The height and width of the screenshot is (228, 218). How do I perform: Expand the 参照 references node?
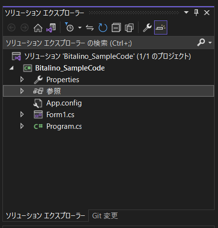pyautogui.click(x=22, y=91)
